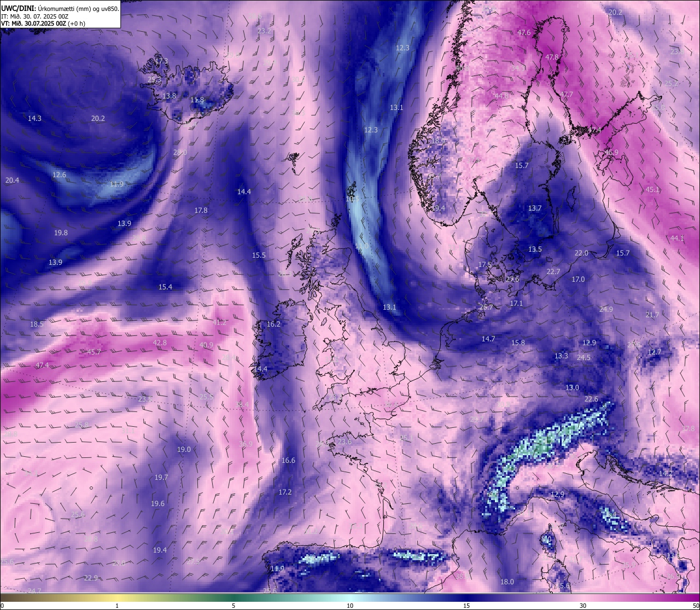The width and height of the screenshot is (700, 610).
Task: Select the 21.7 value label
Action: coord(652,315)
